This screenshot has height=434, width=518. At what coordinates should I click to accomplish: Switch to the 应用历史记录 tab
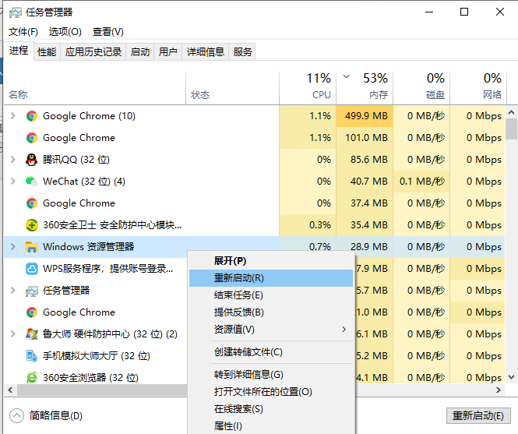tap(93, 52)
